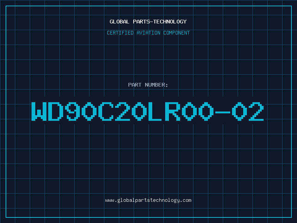The height and width of the screenshot is (223, 297).
Task: Click the word COMPONENT in the subtitle
Action: [x=177, y=33]
